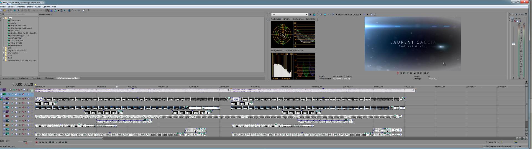Click the plug-in search field
The height and width of the screenshot is (149, 532).
pos(20,14)
